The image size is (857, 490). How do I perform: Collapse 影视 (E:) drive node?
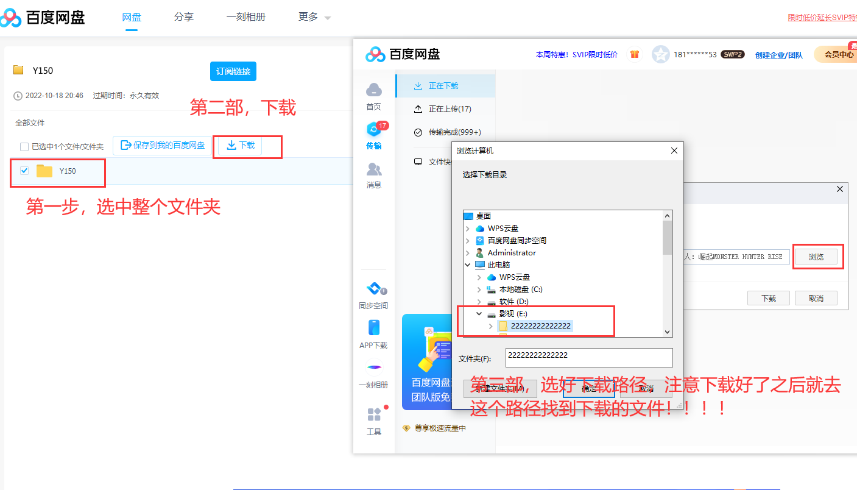pyautogui.click(x=479, y=314)
